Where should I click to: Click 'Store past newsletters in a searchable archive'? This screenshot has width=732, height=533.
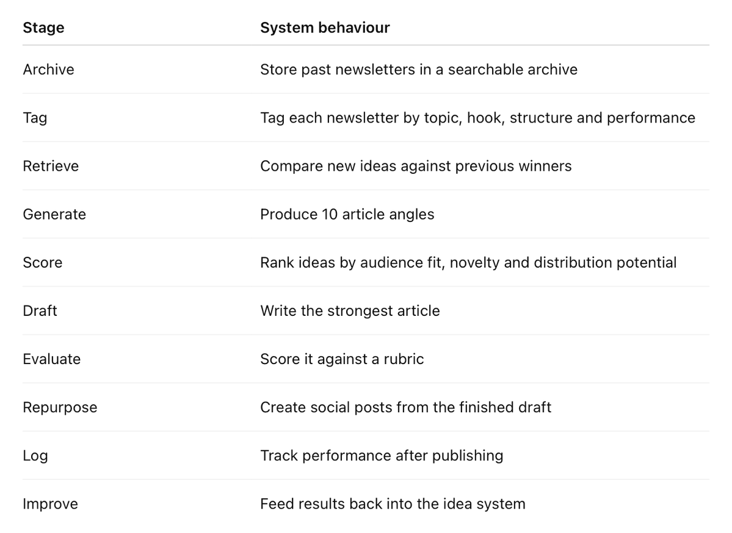click(419, 70)
